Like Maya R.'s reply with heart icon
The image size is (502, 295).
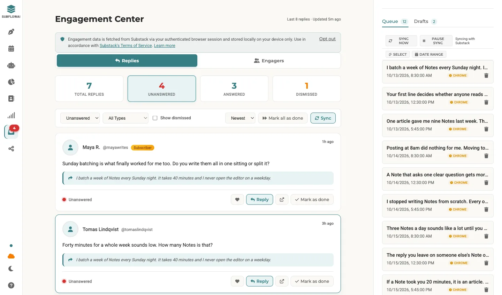click(237, 200)
